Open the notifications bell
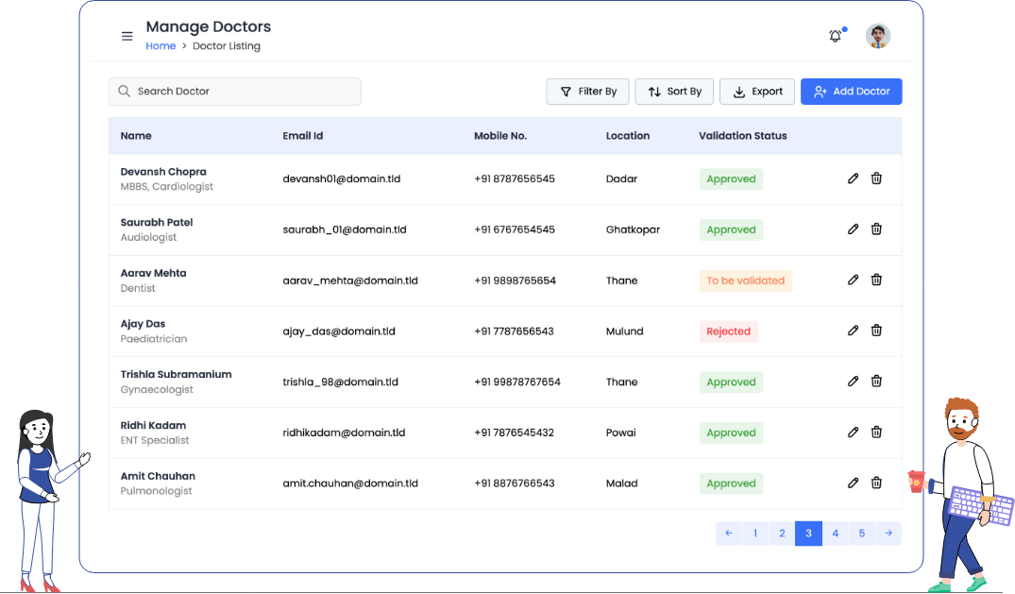The width and height of the screenshot is (1015, 594). click(x=836, y=36)
